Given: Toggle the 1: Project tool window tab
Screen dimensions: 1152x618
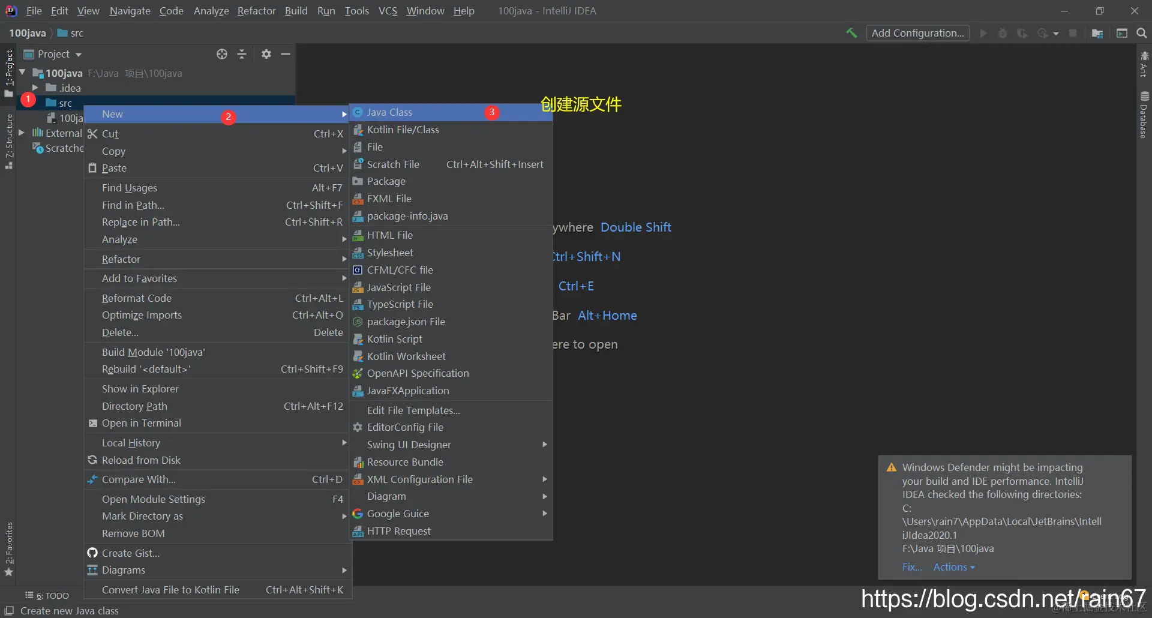Looking at the screenshot, I should pyautogui.click(x=8, y=73).
